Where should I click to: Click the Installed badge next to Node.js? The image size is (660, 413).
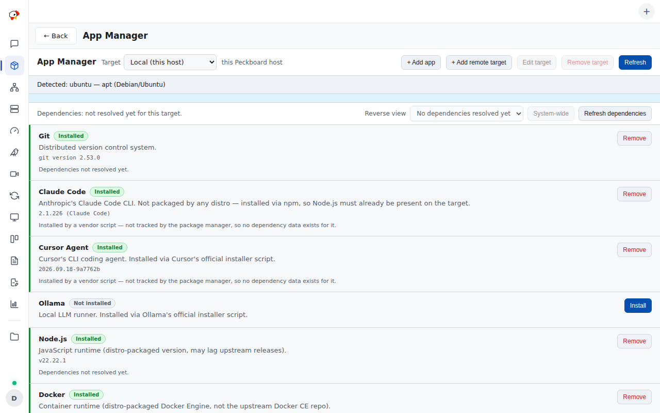click(89, 339)
